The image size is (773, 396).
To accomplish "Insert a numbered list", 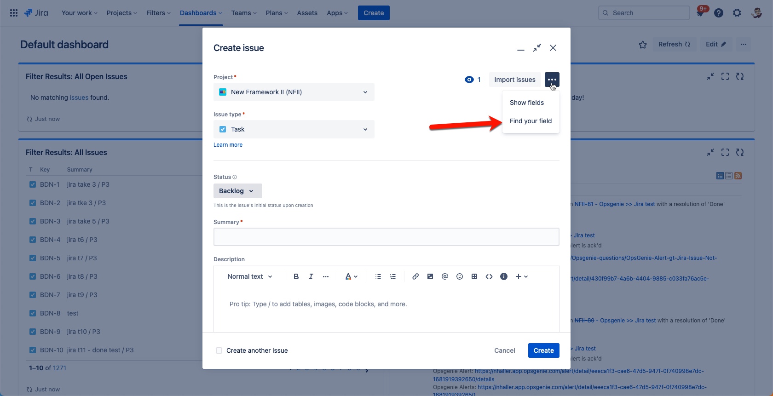I will coord(393,276).
